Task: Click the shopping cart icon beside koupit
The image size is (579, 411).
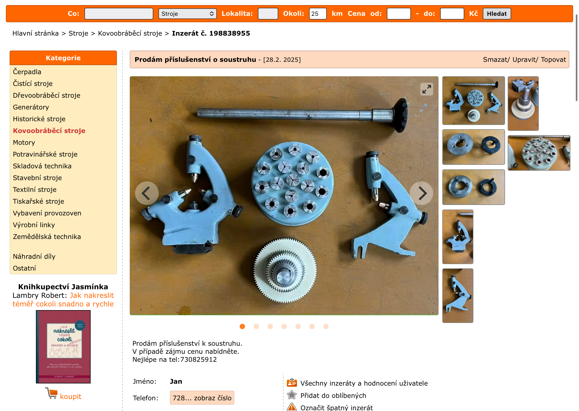Action: [x=51, y=393]
